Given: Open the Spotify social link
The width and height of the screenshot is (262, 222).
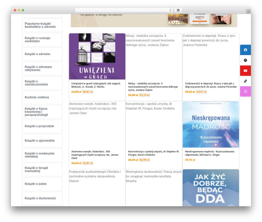Looking at the screenshot, I should click(x=245, y=60).
